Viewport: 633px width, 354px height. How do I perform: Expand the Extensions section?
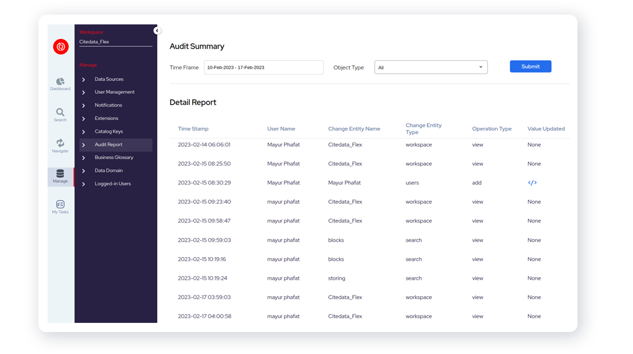(106, 118)
